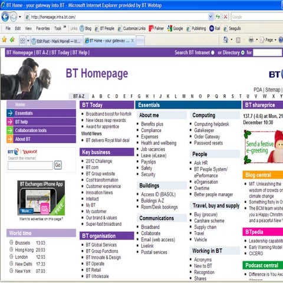Click the browser Forward arrow button

(x=14, y=17)
